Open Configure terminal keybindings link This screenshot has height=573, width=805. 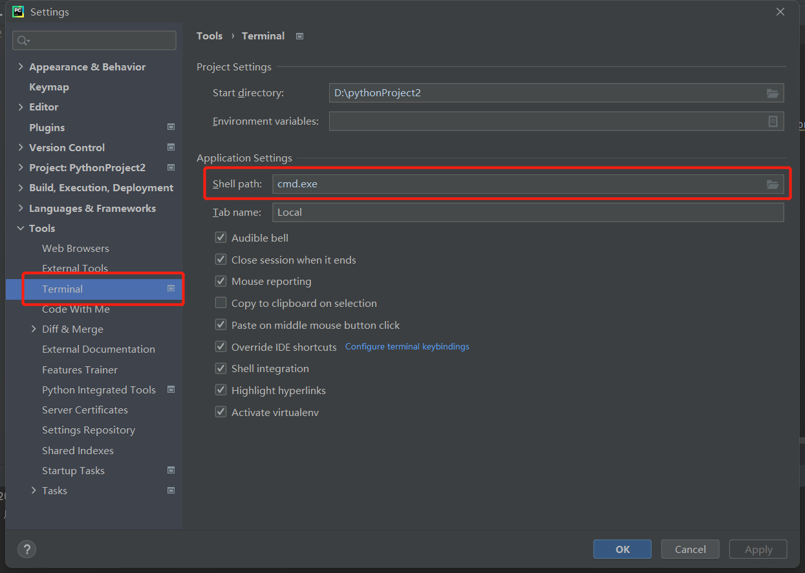[407, 346]
